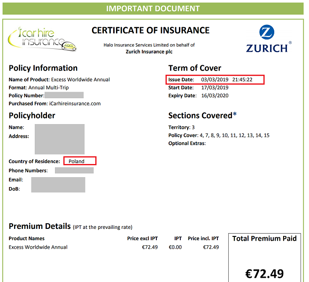
Task: Select the 'iCarhireinsurance.com' Purchased From value
Action: (x=75, y=103)
